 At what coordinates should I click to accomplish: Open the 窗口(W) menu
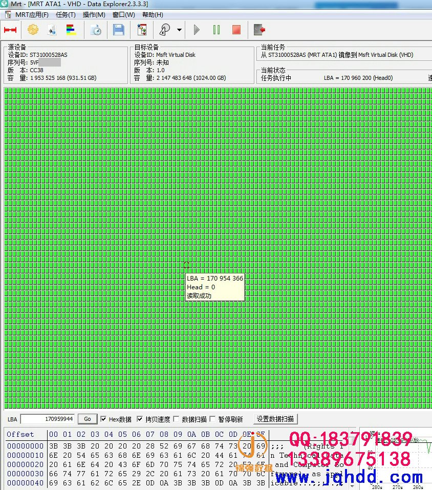(x=124, y=15)
